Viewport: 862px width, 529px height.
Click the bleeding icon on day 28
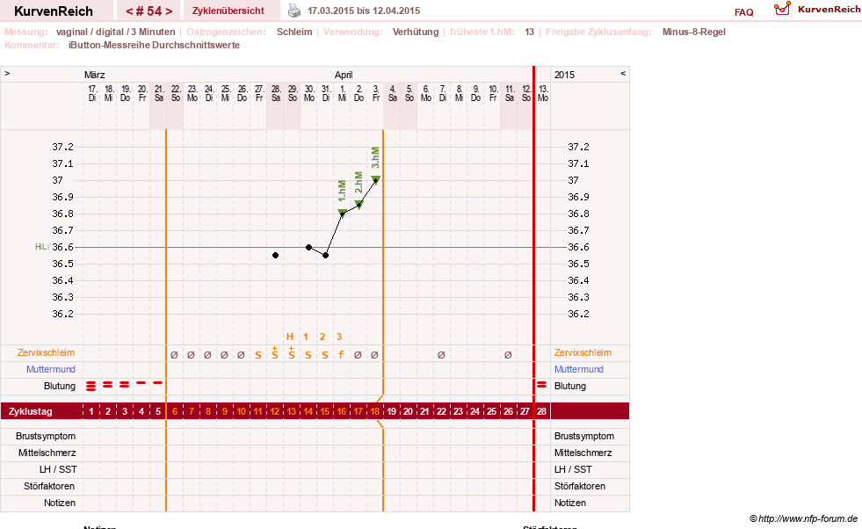click(x=542, y=385)
